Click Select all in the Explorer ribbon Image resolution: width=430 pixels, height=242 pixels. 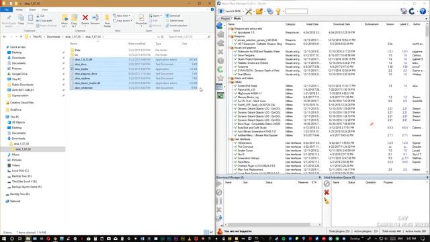(173, 15)
